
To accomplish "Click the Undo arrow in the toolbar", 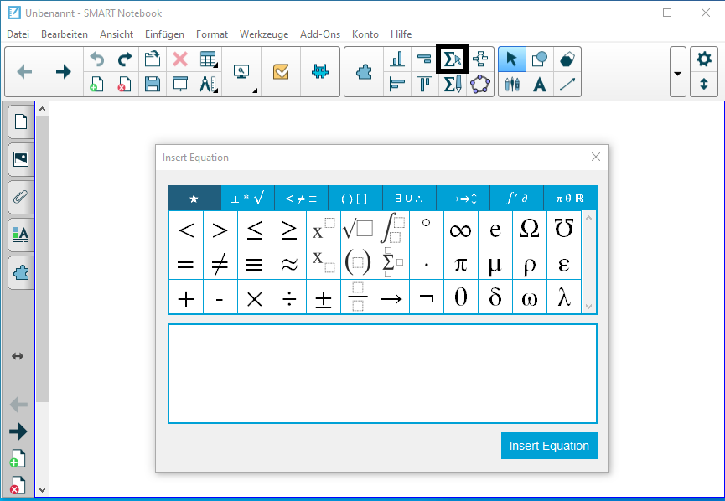I will [x=98, y=59].
